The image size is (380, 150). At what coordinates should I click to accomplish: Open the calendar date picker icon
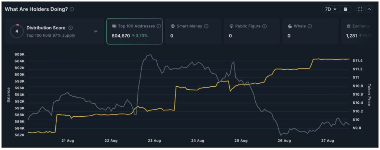[345, 9]
